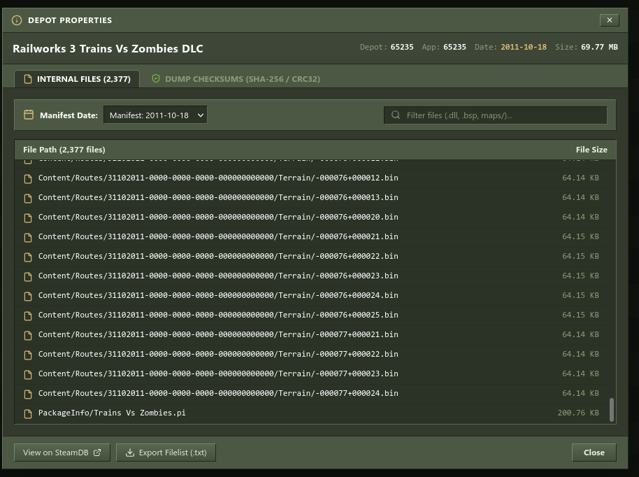
Task: Select path ending Terrain/-000077+000023.bin
Action: point(218,373)
